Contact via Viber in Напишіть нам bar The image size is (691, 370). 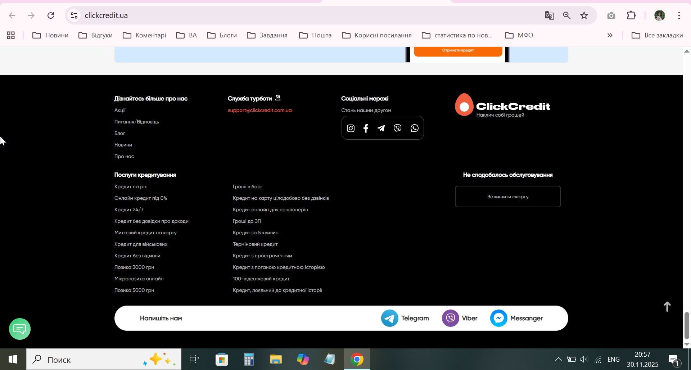(460, 318)
